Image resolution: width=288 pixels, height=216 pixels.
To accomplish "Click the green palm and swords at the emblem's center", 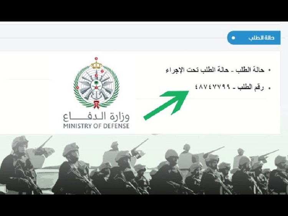I will [x=96, y=85].
